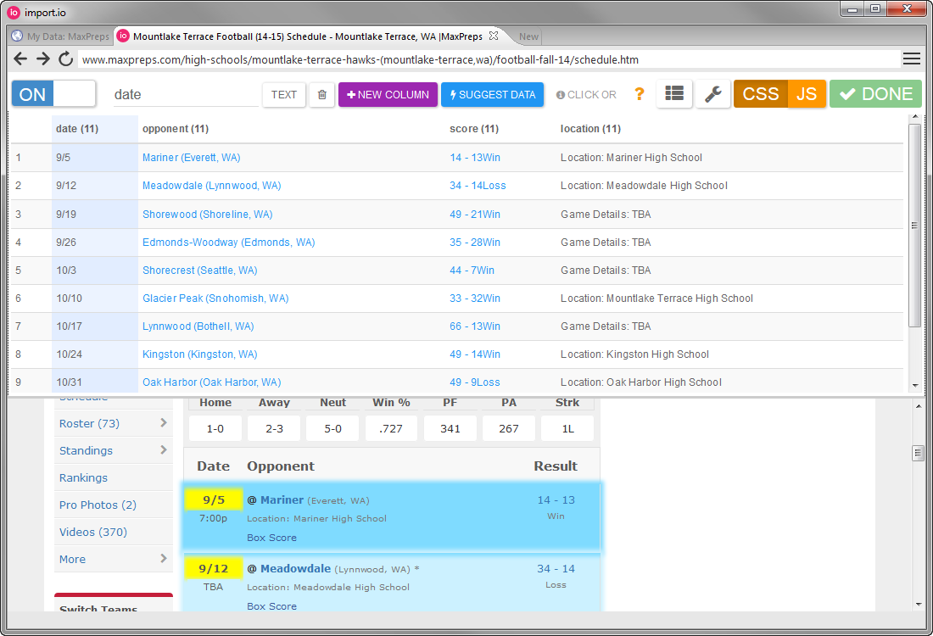Toggle the ON extraction switch
933x636 pixels.
(x=53, y=94)
